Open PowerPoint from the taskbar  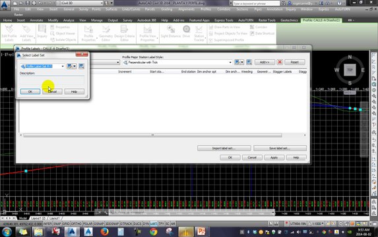click(201, 232)
